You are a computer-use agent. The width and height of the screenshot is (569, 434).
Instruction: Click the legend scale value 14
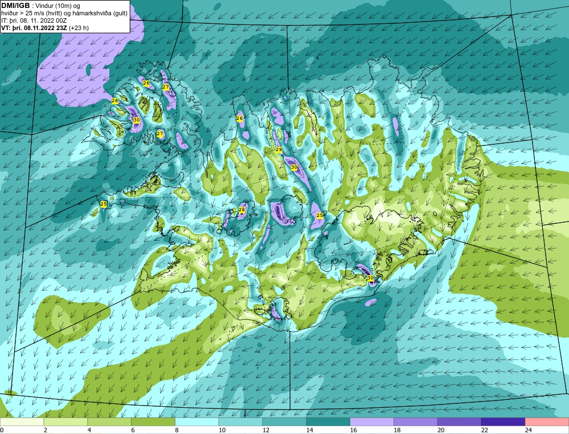310,430
